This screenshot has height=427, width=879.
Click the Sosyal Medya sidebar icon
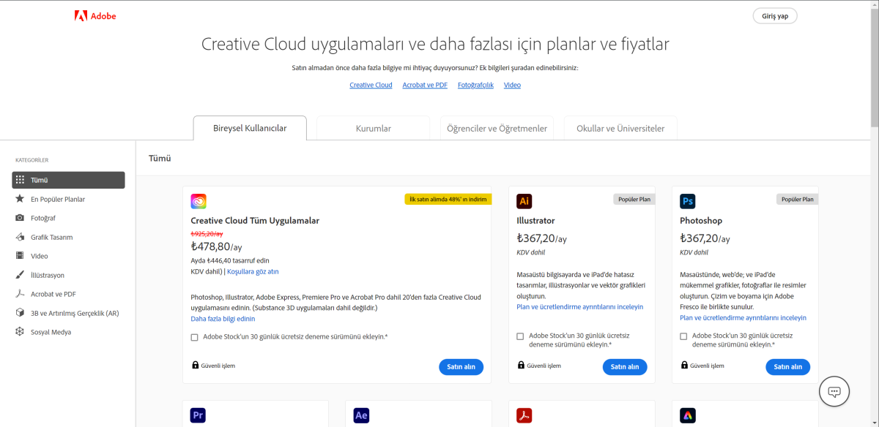coord(20,332)
